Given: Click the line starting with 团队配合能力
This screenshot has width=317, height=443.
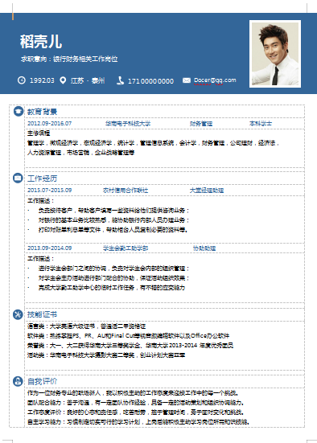Looking at the screenshot, I should point(136,403).
